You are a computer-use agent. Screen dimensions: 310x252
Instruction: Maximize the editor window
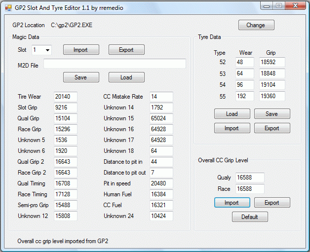click(279, 6)
